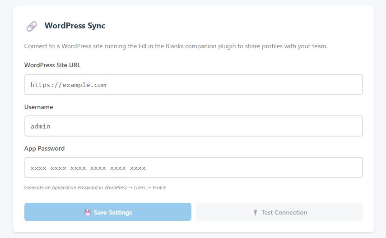386x238 pixels.
Task: Click the admin placeholder text
Action: click(x=40, y=126)
